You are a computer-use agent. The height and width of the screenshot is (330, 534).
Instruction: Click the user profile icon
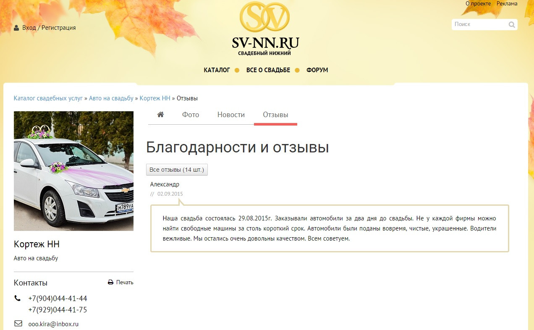click(x=16, y=28)
